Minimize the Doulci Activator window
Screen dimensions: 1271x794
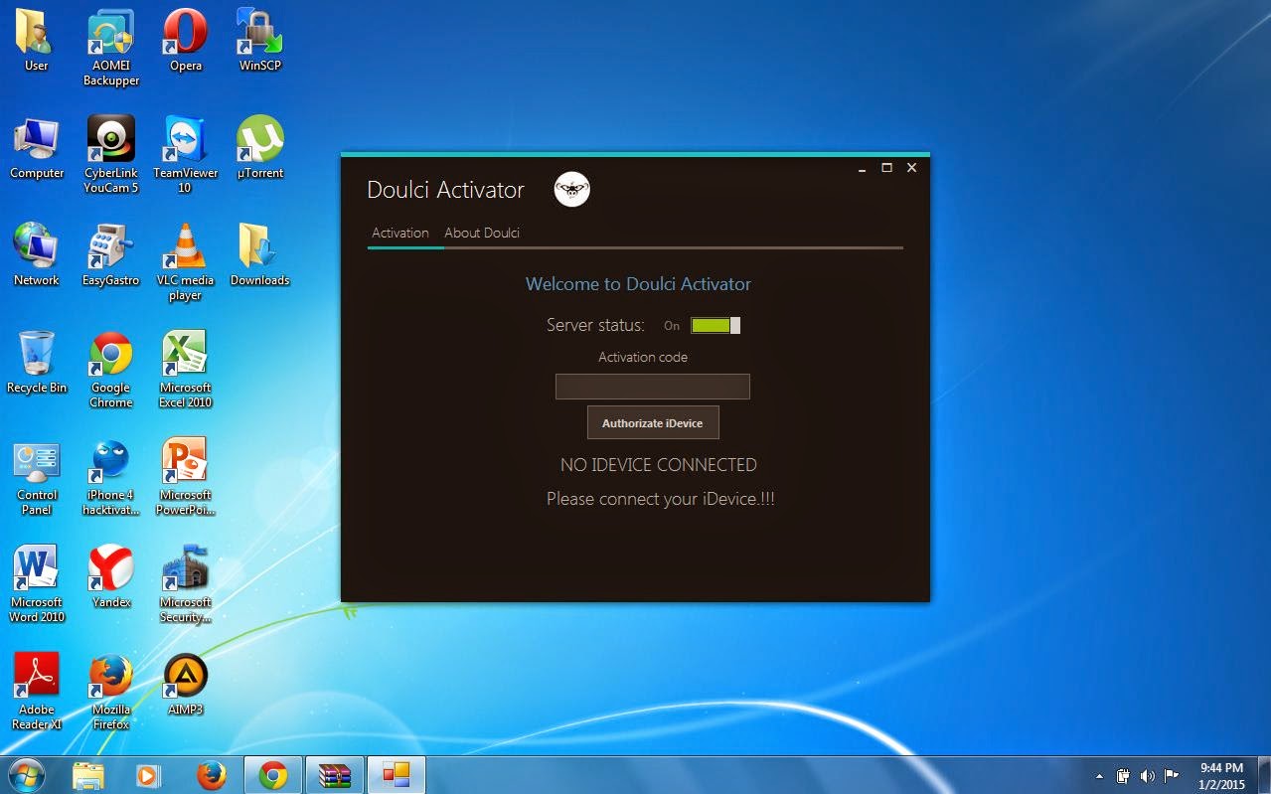862,168
